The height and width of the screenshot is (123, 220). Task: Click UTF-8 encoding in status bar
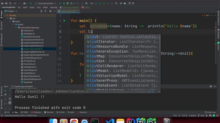coord(185,115)
